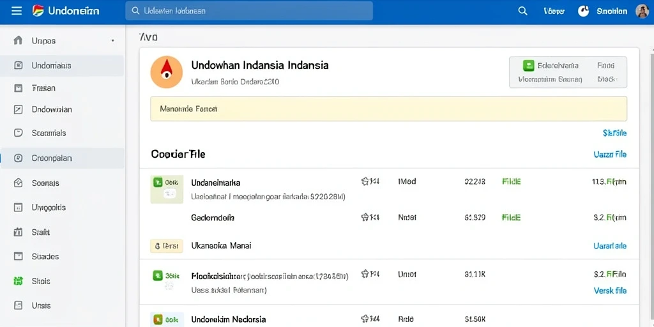Click the star rating in Plookalsiahoer row
Screen dimensions: 654x327
370,274
